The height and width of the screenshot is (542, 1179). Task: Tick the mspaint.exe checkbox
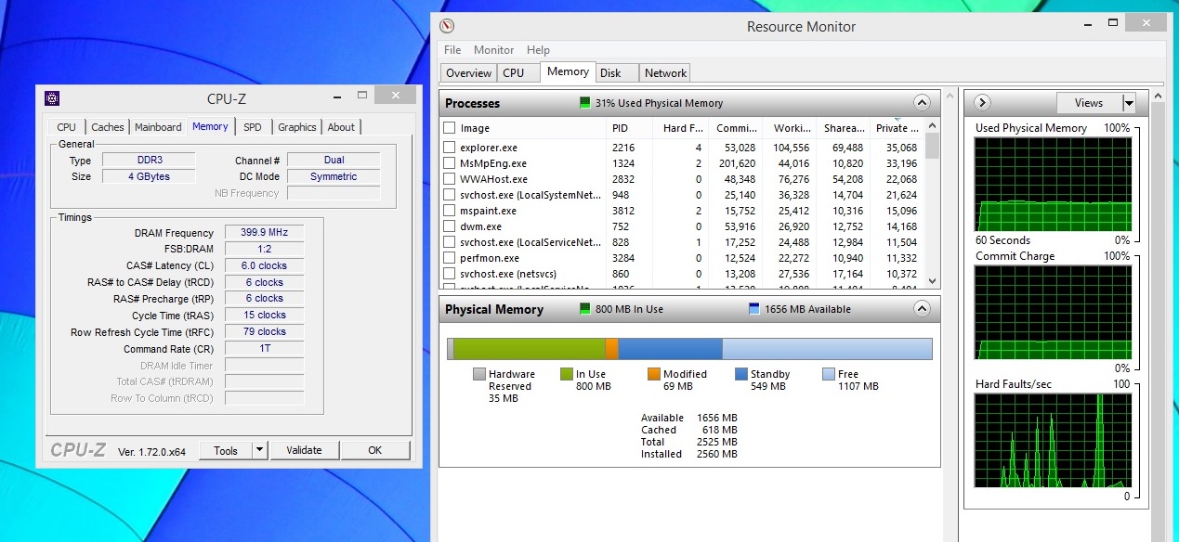(x=450, y=211)
